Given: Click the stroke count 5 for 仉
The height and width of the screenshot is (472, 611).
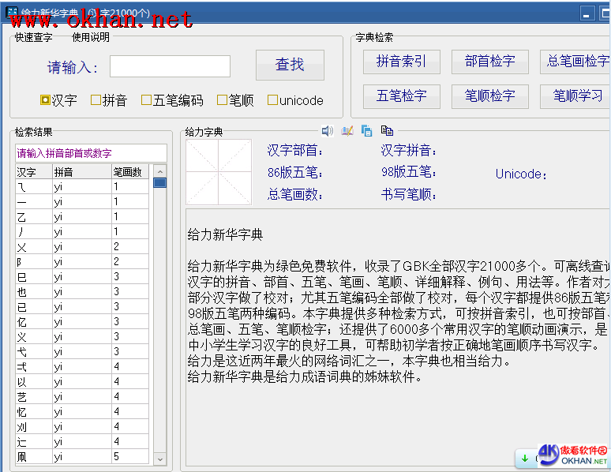Looking at the screenshot, I should [116, 456].
